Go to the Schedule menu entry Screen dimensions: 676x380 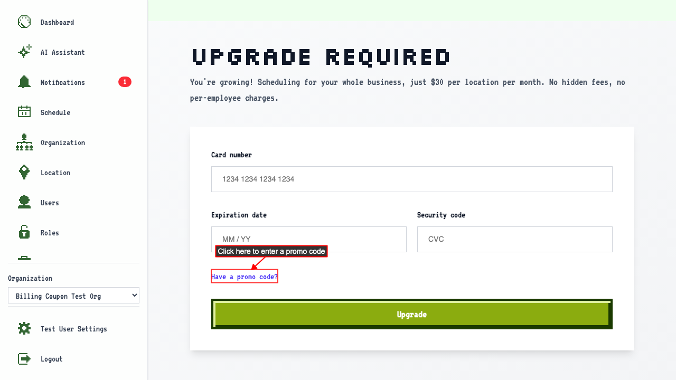[x=55, y=112]
